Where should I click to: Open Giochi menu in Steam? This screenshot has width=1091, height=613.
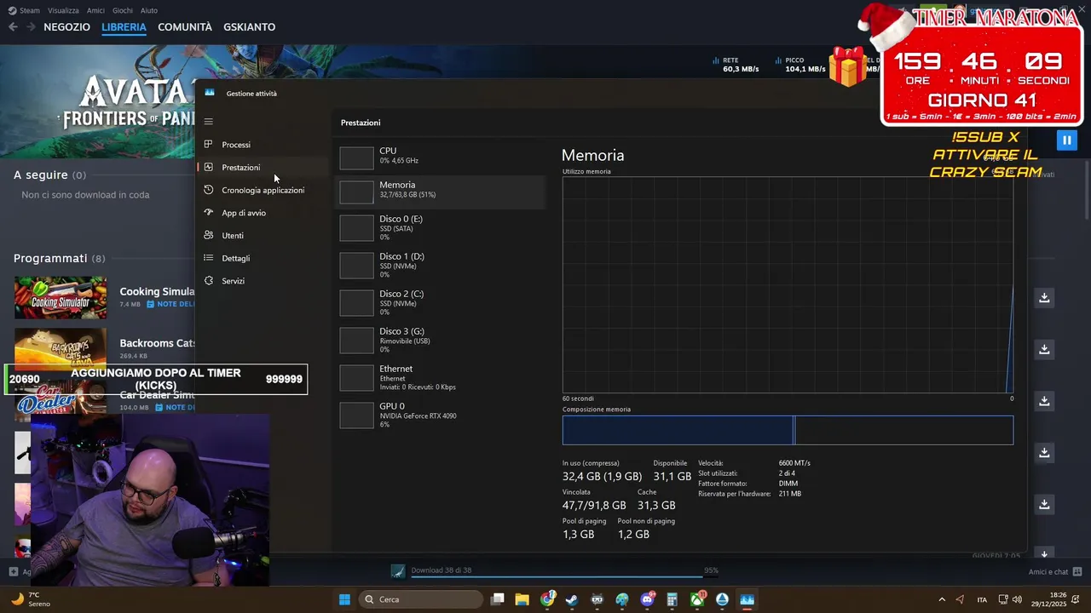coord(123,10)
